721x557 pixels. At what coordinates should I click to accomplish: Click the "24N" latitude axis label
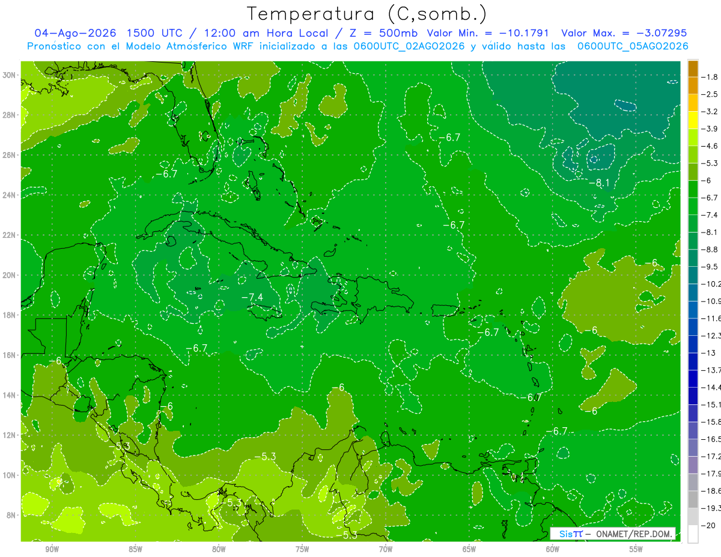pyautogui.click(x=9, y=195)
